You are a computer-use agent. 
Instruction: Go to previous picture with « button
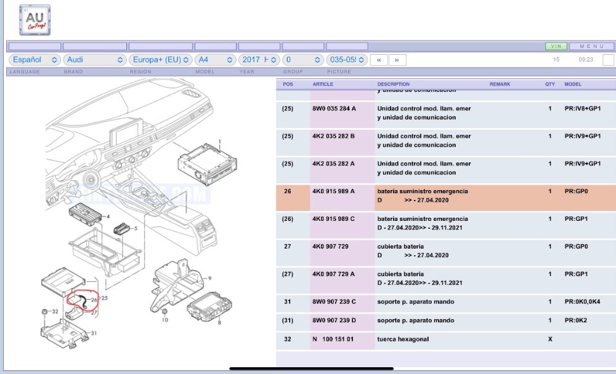click(379, 60)
